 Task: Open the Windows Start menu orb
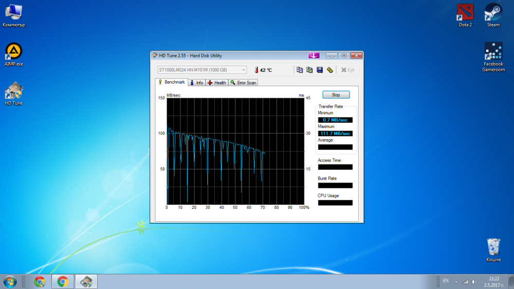(10, 281)
